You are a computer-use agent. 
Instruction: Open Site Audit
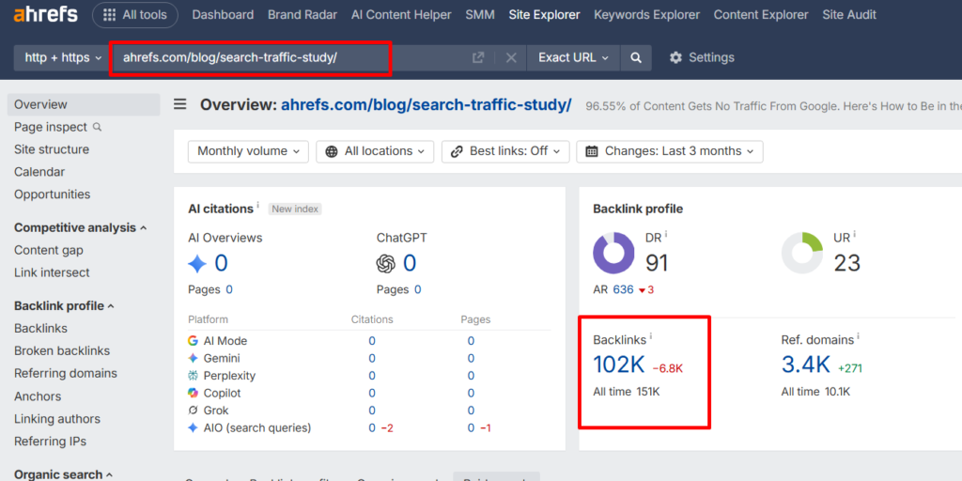(849, 15)
